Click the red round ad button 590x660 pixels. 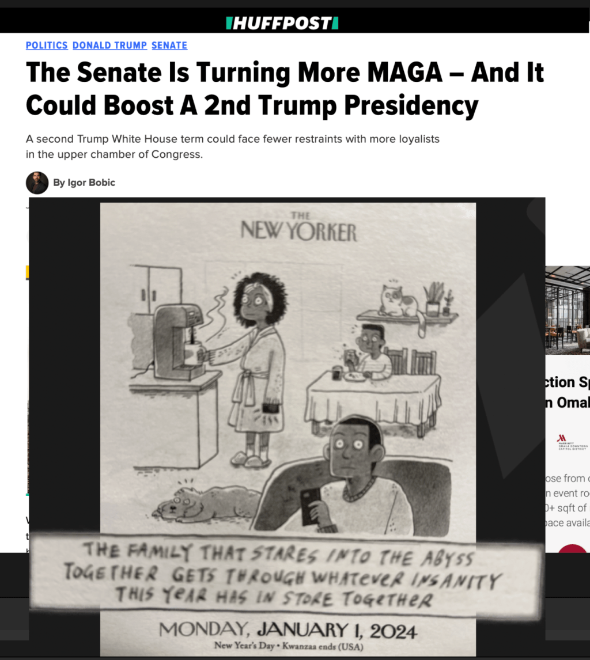(572, 548)
